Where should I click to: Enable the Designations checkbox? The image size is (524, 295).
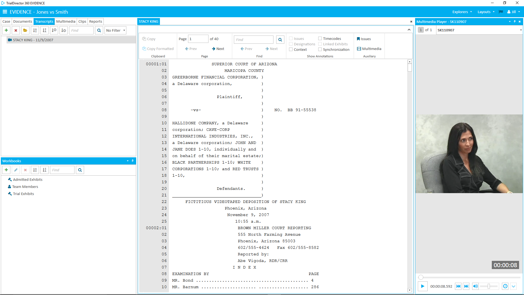tap(291, 44)
